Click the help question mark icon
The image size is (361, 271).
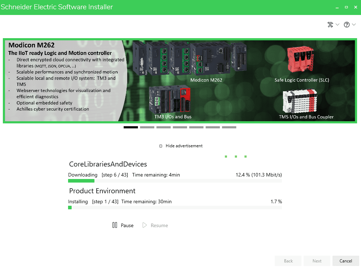(347, 25)
